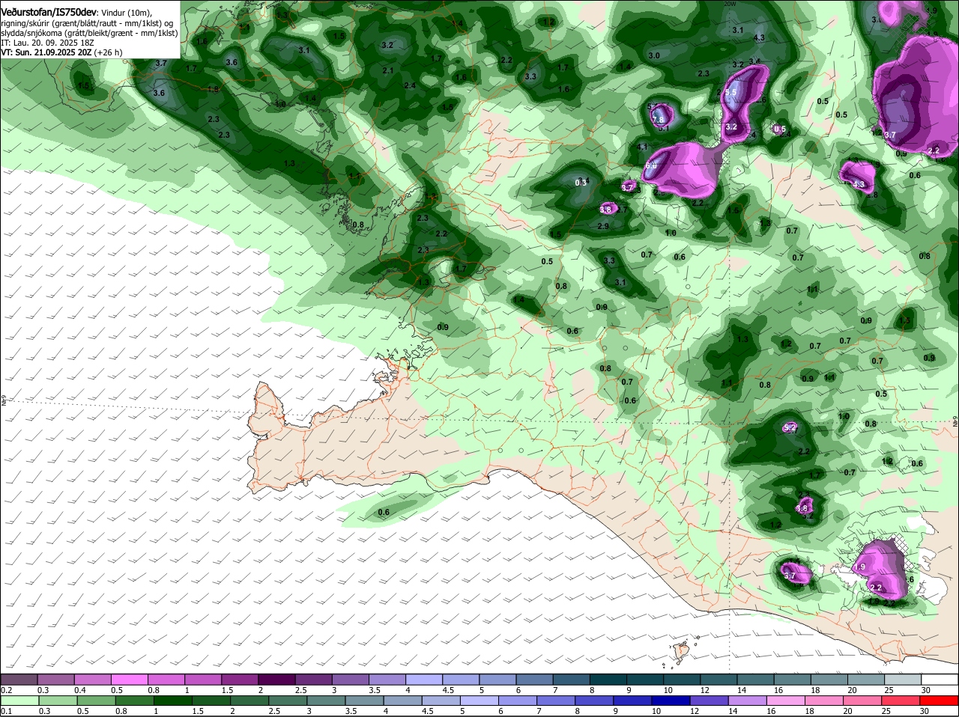Select the snow-scale swatch labeled 3.5
The height and width of the screenshot is (717, 959).
pos(386,678)
